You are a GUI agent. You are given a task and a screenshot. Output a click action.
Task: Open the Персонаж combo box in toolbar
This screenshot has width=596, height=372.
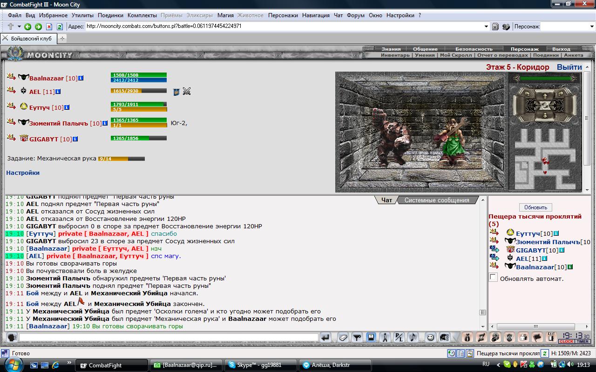[568, 27]
